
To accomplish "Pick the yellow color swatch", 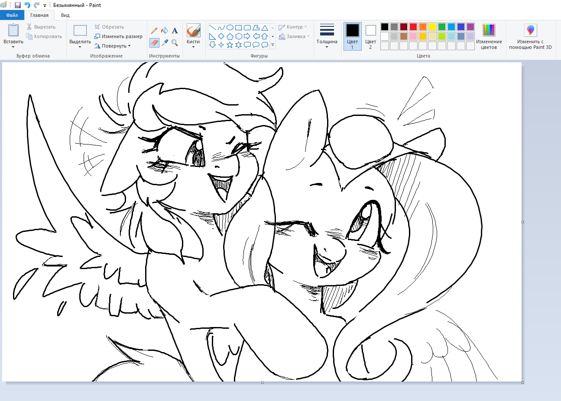I will click(x=432, y=27).
